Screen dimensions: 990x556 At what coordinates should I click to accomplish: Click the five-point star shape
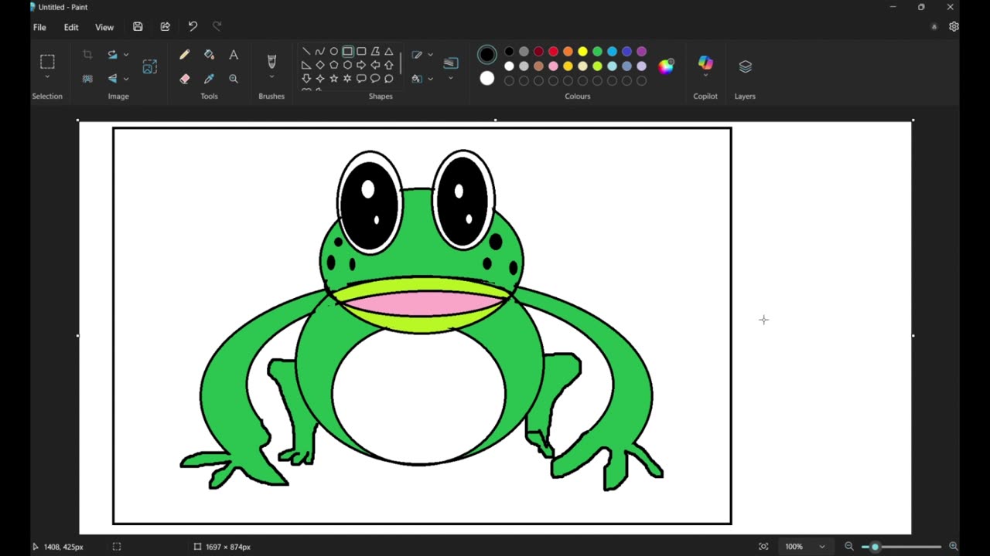click(x=334, y=79)
